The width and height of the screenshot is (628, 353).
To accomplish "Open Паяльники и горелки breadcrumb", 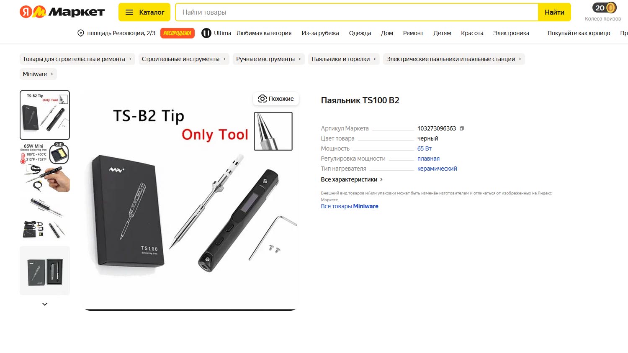I will tap(344, 59).
